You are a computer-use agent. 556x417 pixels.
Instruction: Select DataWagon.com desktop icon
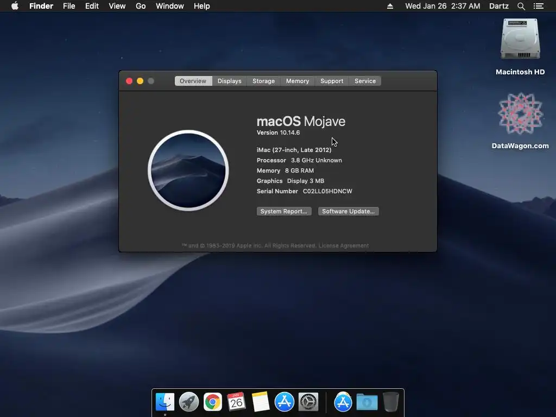pos(520,113)
